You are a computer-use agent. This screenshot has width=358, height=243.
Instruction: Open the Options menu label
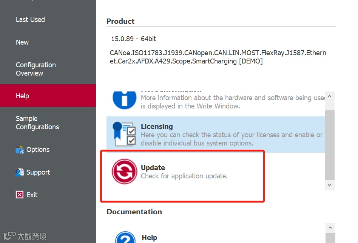click(38, 150)
